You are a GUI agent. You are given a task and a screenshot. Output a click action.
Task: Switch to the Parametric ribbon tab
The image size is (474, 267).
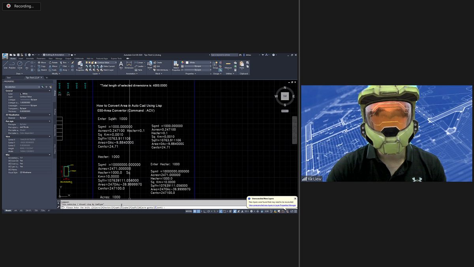pyautogui.click(x=41, y=59)
